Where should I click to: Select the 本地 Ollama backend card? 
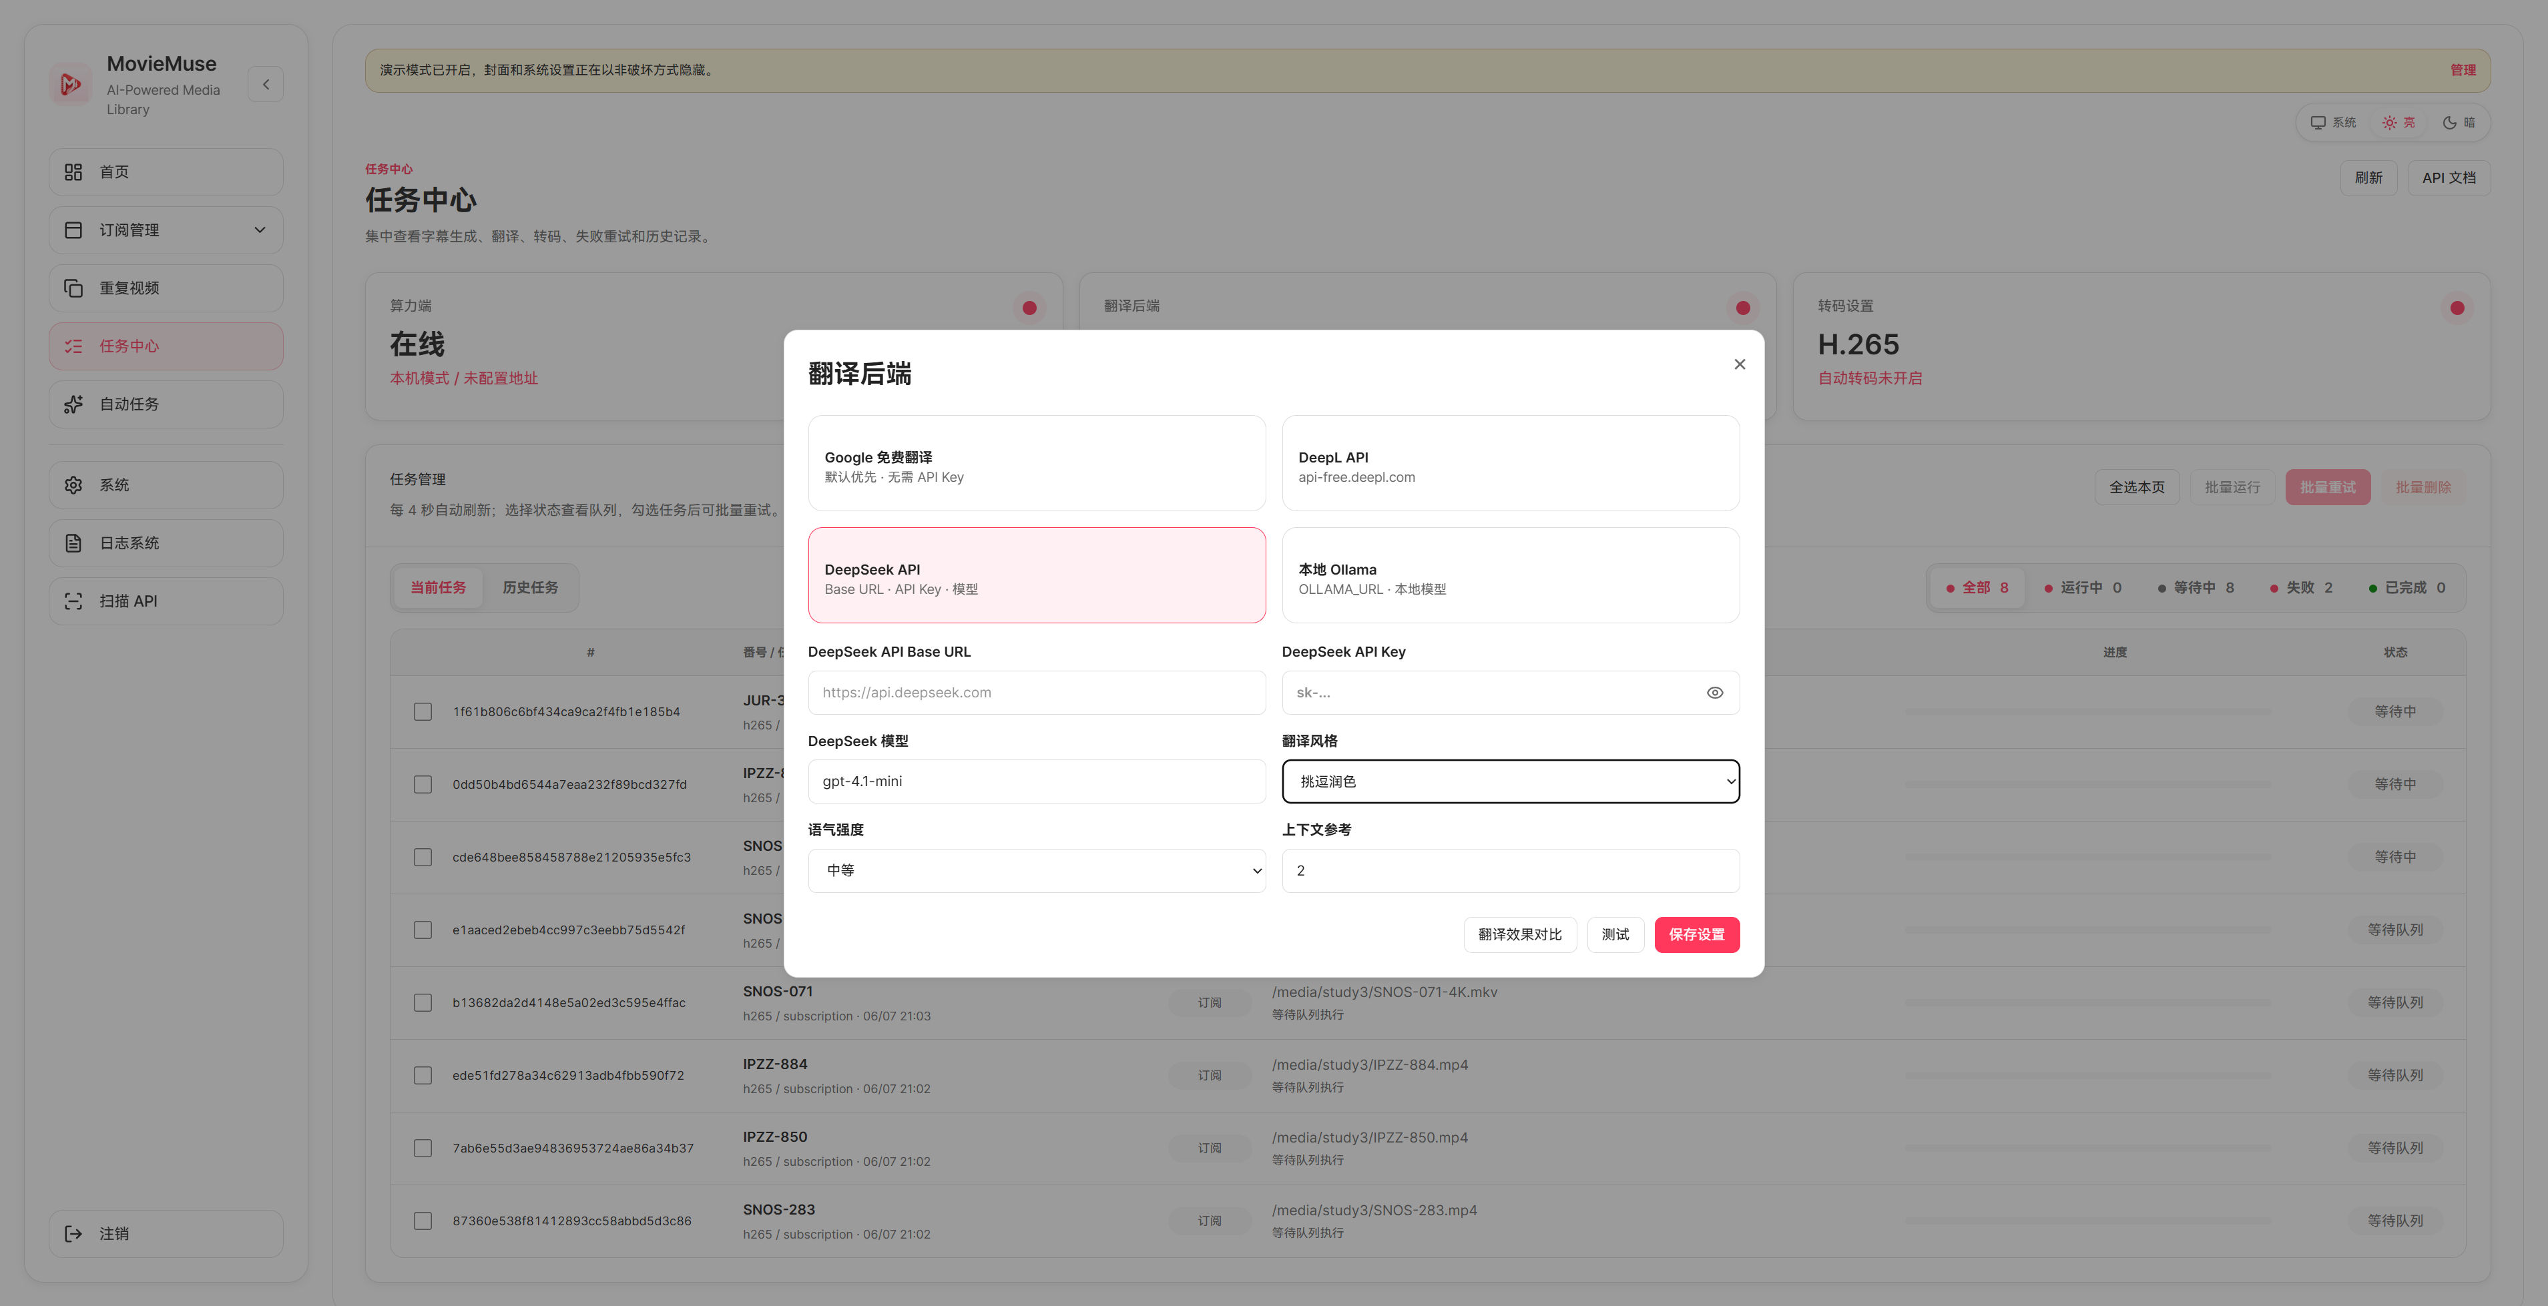(1511, 575)
